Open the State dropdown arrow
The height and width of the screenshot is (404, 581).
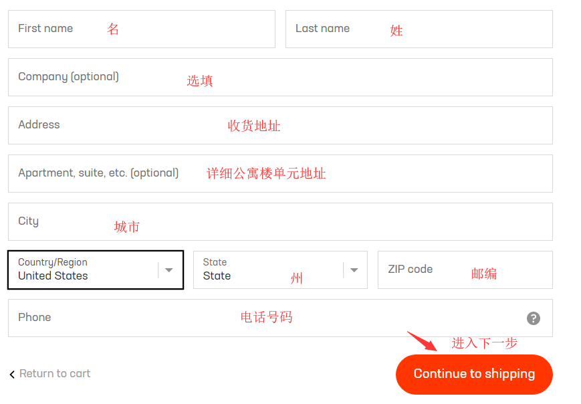(x=354, y=270)
